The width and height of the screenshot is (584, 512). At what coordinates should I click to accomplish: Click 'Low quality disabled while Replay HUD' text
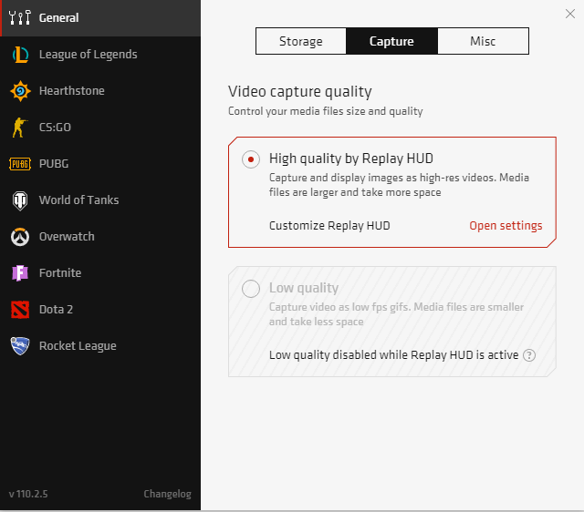click(394, 355)
